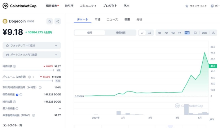220x128 pixels.
Task: Open コミュニティ navigation menu
Action: tap(88, 6)
